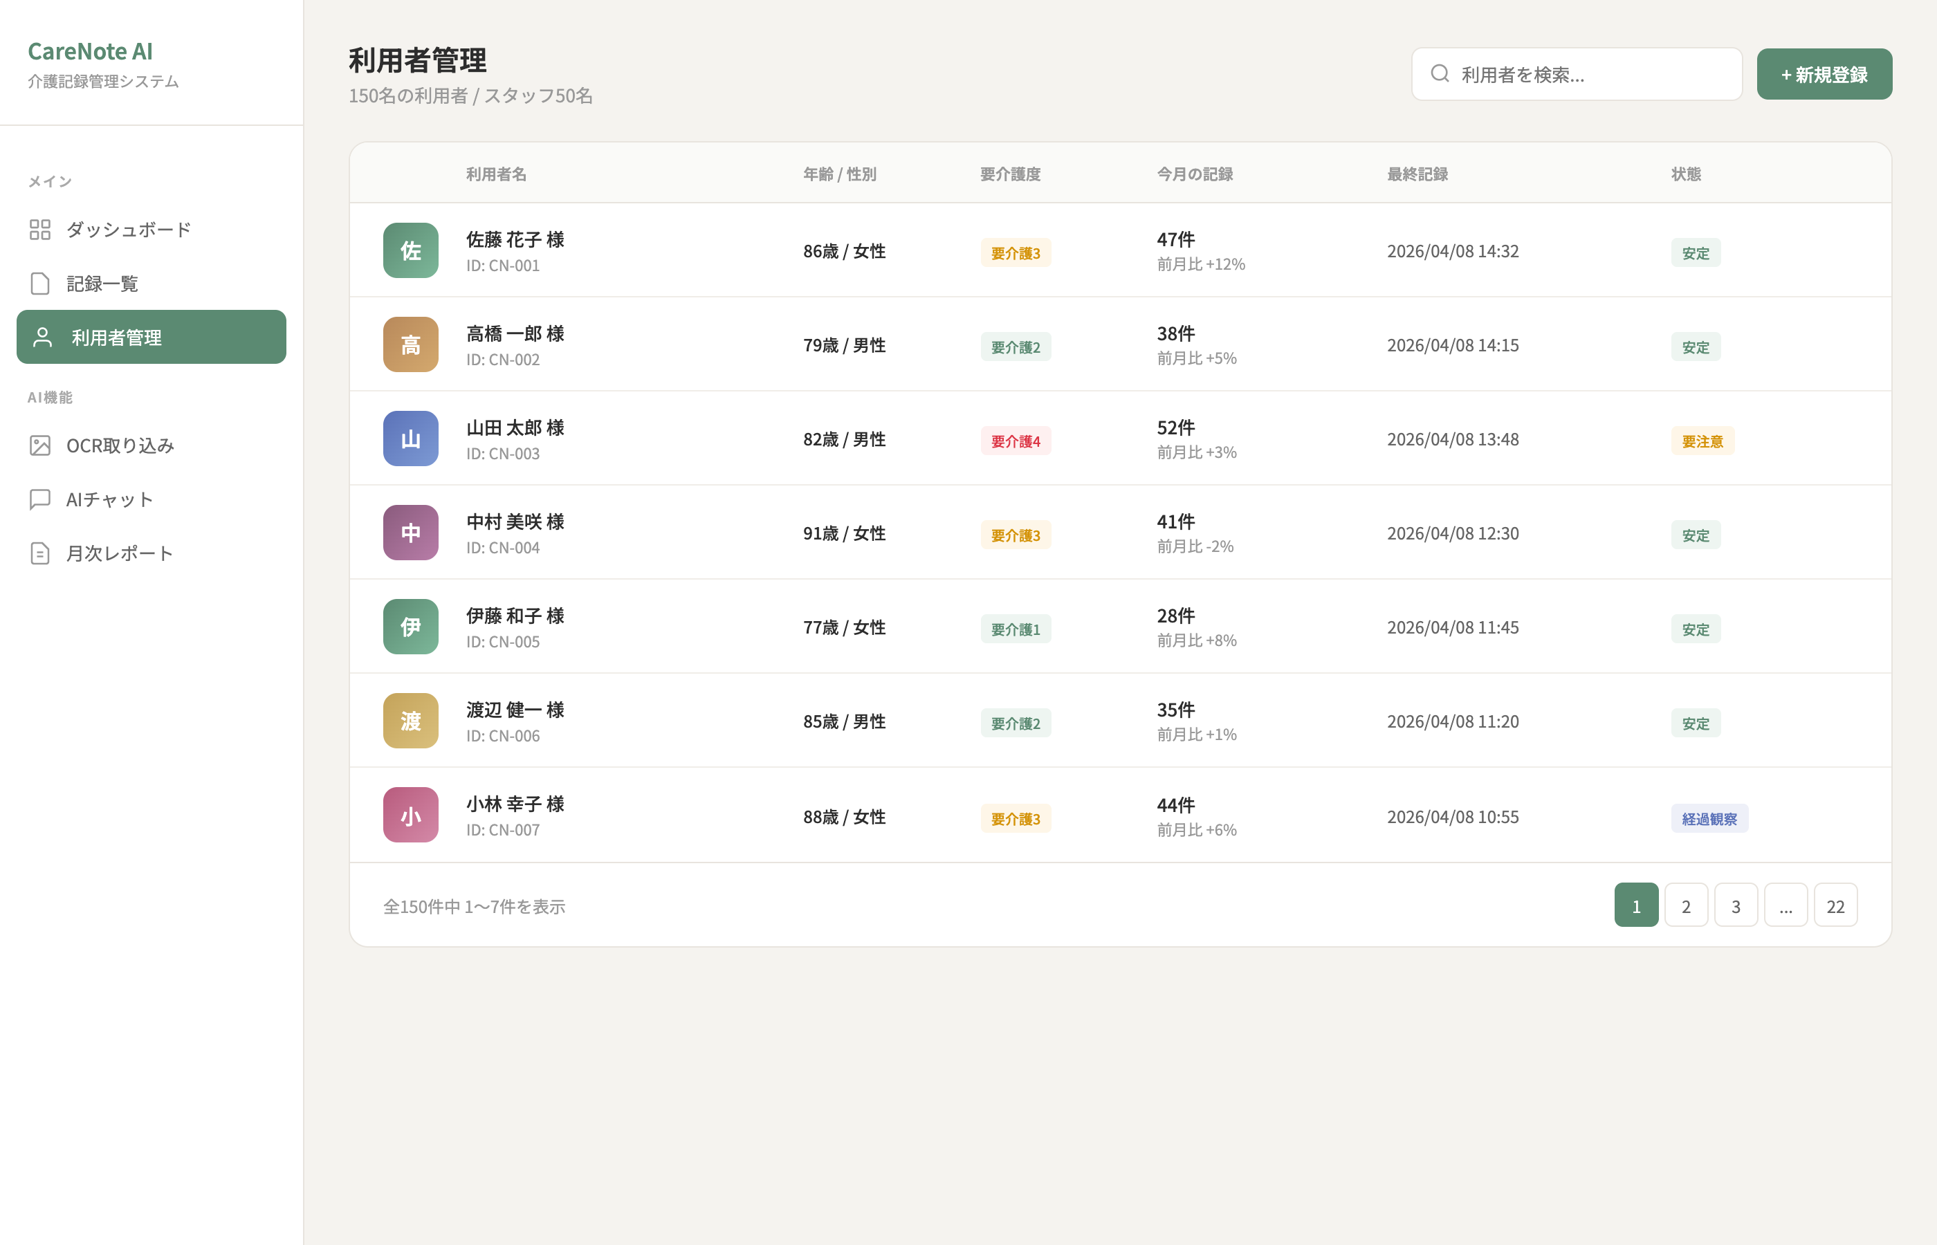Click the 52件 record count
1937x1245 pixels.
click(x=1175, y=427)
